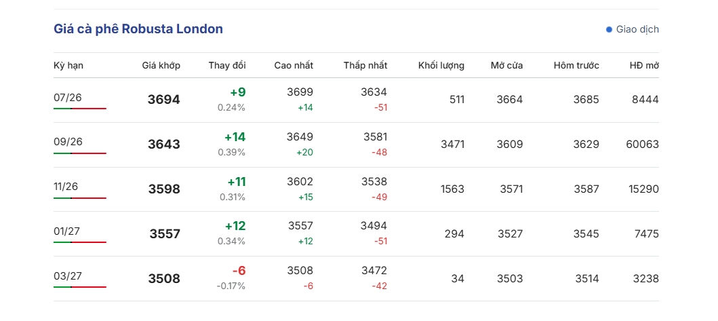
Task: Select the 01/27 contract term
Action: [x=67, y=231]
